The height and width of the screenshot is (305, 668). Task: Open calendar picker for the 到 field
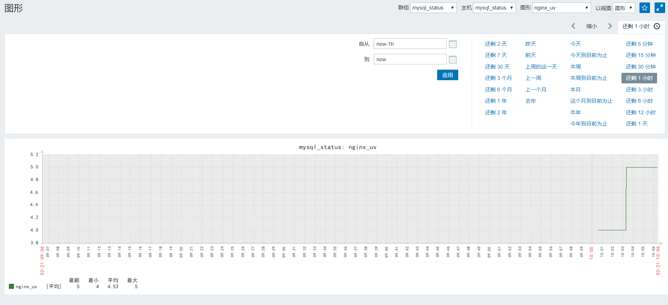tap(453, 59)
